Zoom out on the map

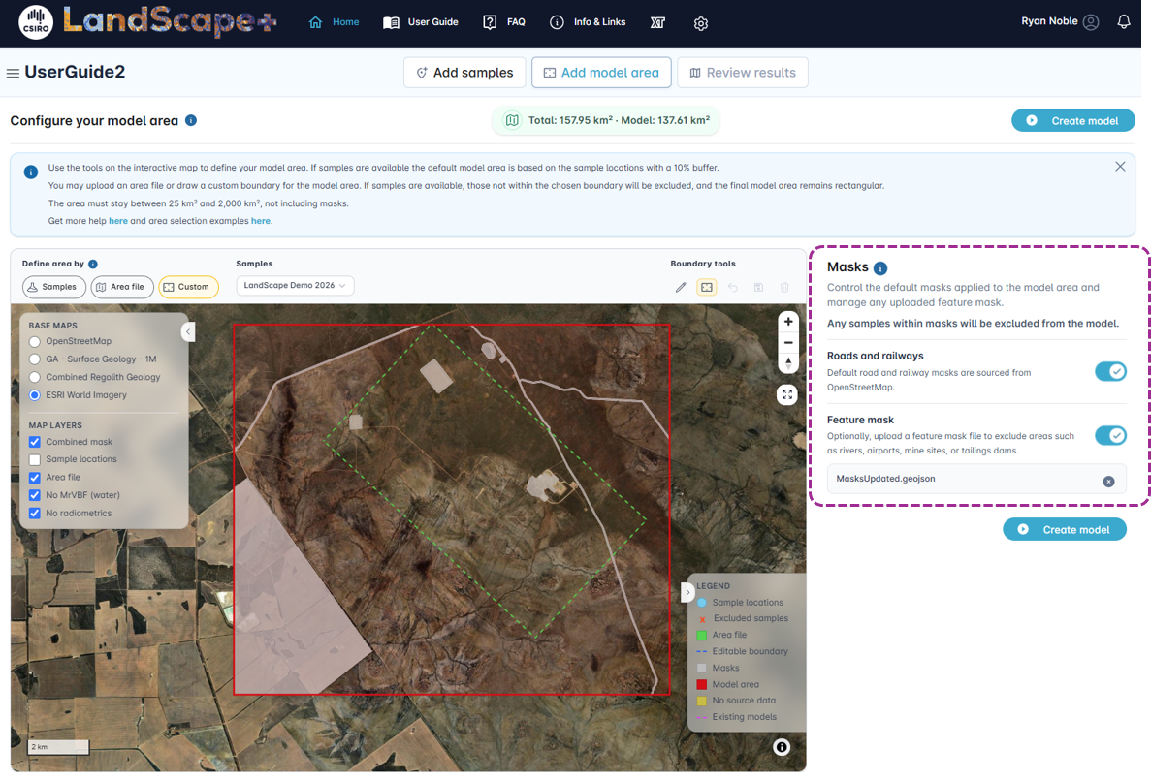[788, 342]
